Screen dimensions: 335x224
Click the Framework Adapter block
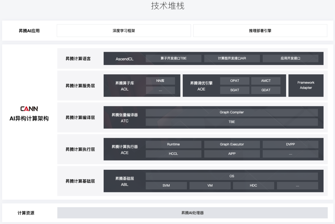click(x=306, y=85)
